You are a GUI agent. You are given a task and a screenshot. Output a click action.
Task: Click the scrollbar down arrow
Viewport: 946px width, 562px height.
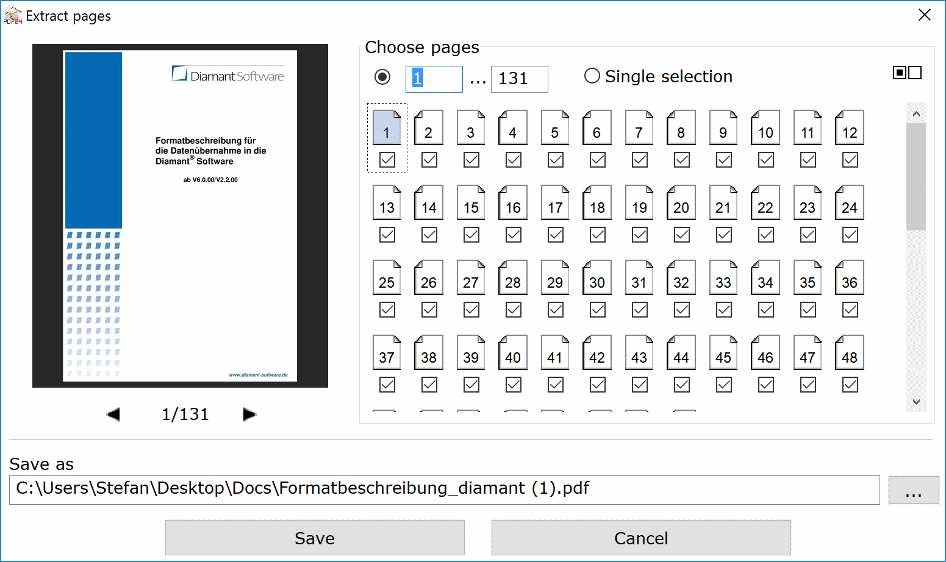(916, 402)
